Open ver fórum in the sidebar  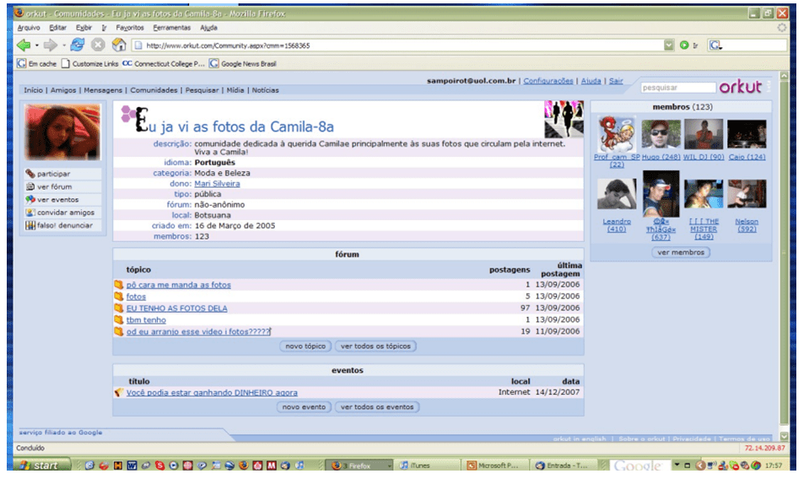tap(54, 186)
